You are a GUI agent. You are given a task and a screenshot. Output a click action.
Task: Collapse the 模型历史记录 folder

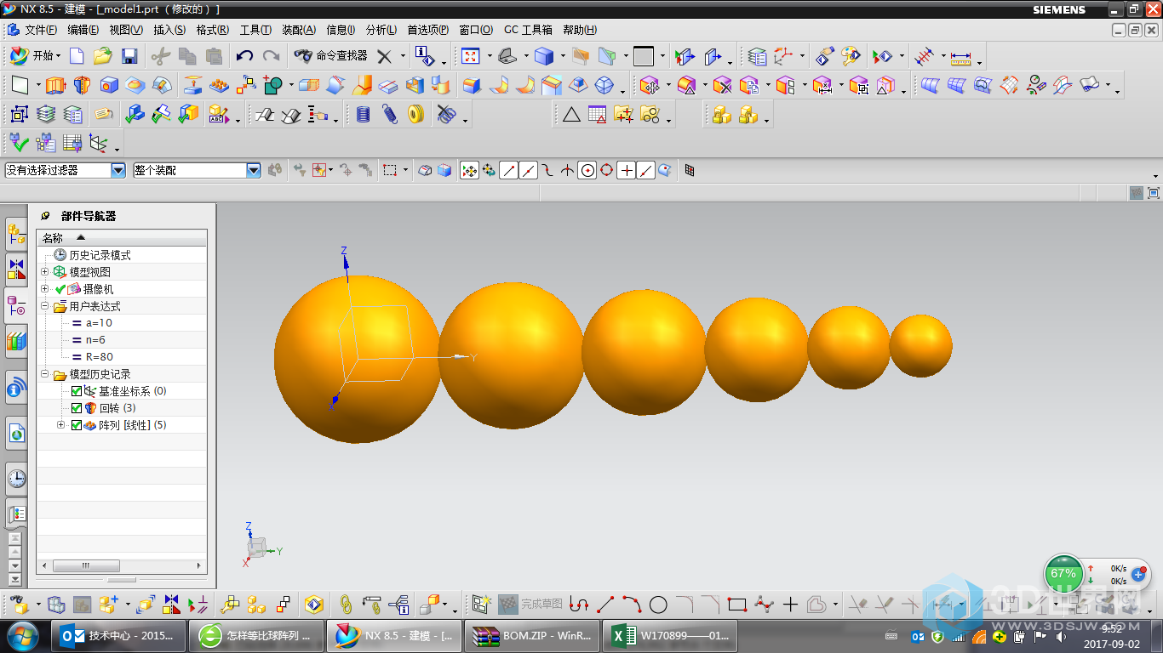click(x=44, y=374)
